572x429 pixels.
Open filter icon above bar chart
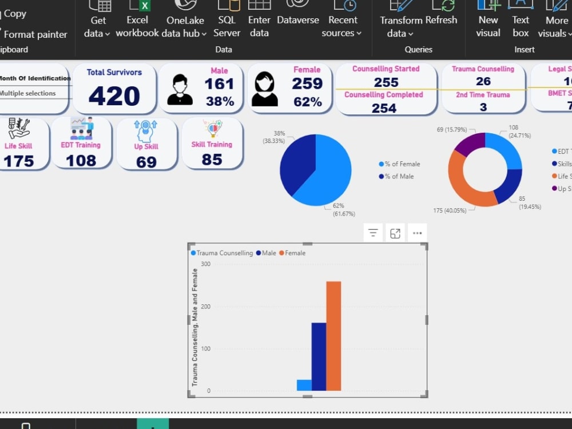tap(373, 233)
